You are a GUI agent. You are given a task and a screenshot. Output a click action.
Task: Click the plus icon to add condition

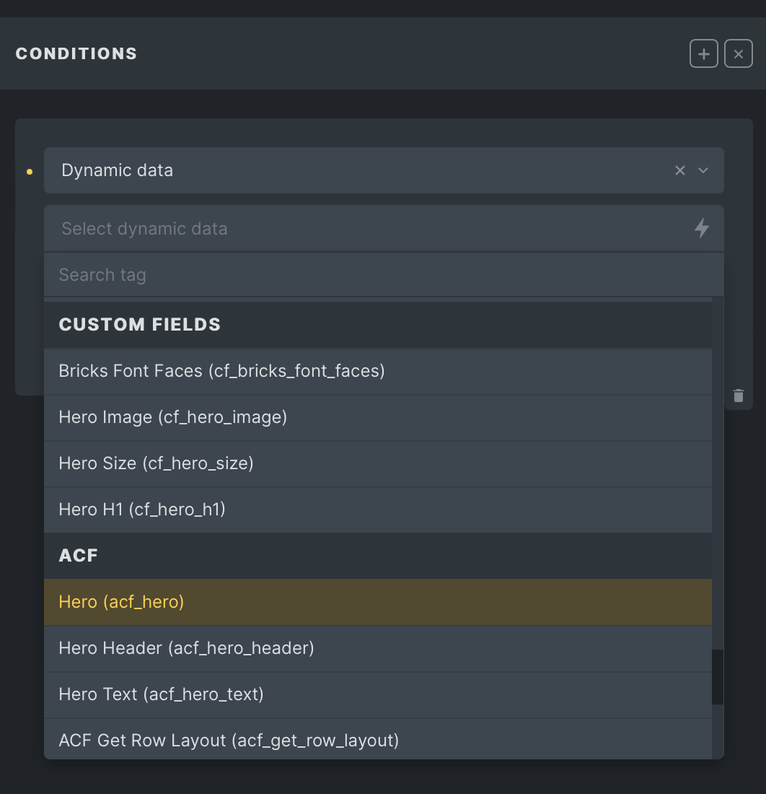703,53
